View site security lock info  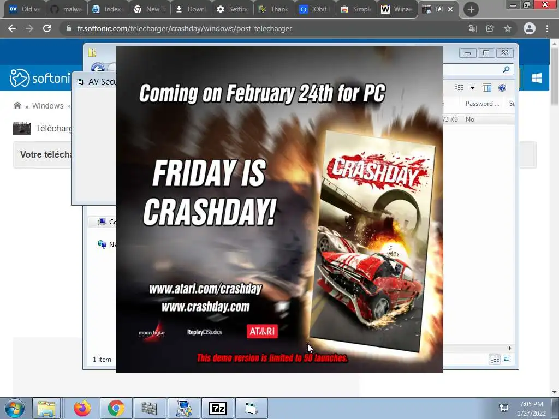(69, 28)
